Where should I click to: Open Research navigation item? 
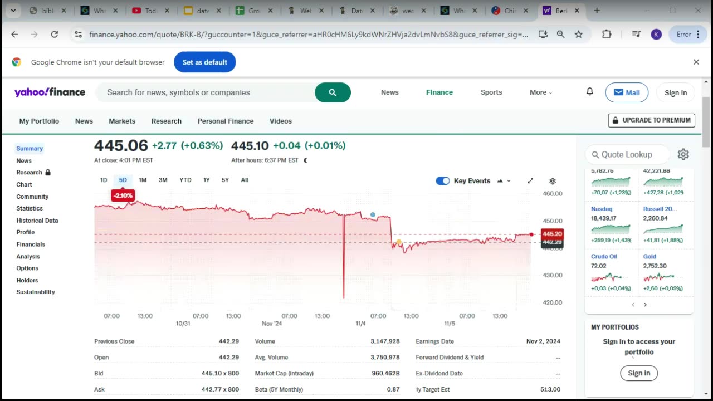[167, 121]
